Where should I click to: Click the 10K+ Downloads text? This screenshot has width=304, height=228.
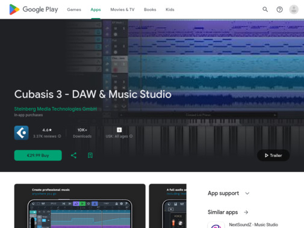[82, 133]
